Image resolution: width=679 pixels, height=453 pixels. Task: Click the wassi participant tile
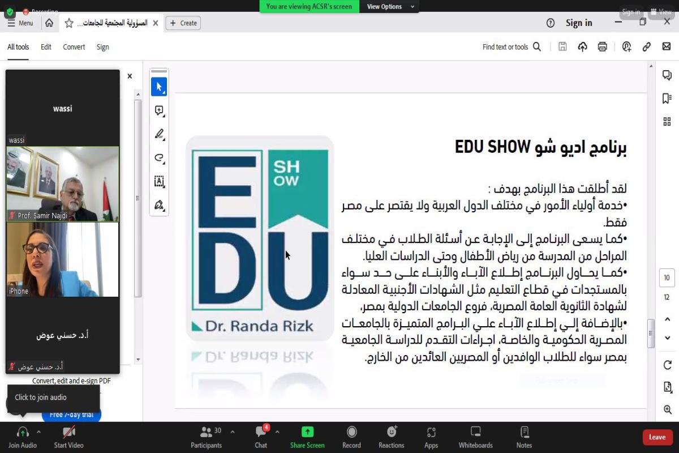(x=63, y=108)
